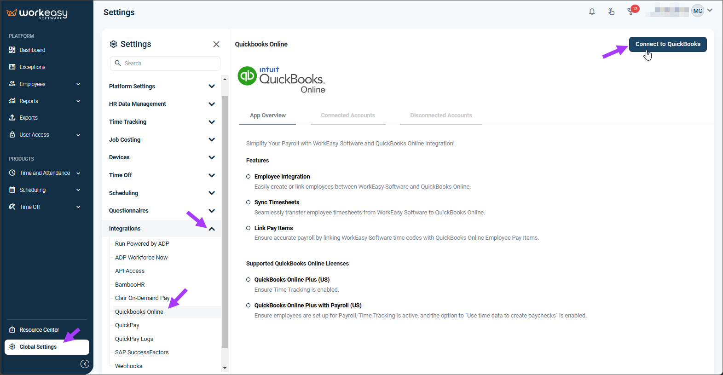This screenshot has height=375, width=723.
Task: Select Quickbooks Online in Integrations list
Action: [x=139, y=312]
